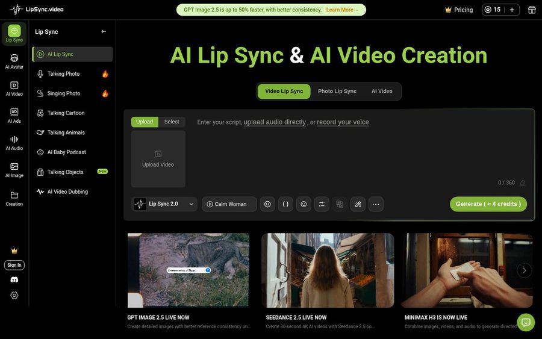Open the Calm Woman voice selector

click(x=229, y=204)
